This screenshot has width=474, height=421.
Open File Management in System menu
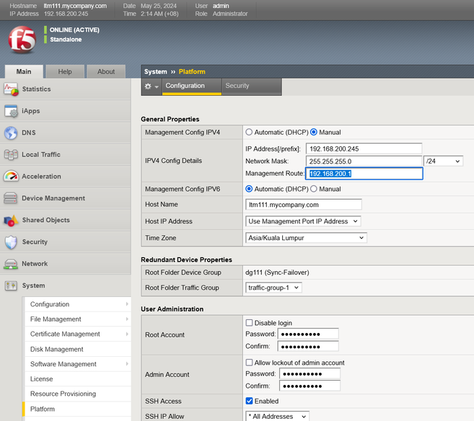pyautogui.click(x=56, y=319)
